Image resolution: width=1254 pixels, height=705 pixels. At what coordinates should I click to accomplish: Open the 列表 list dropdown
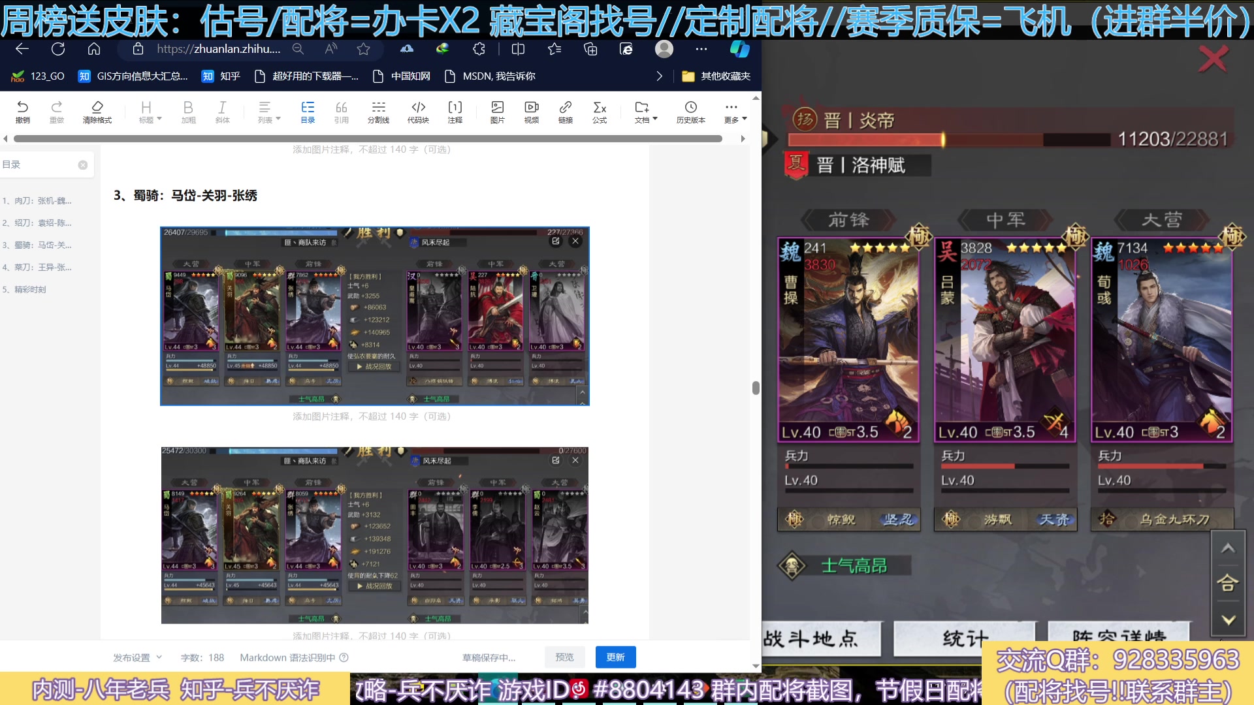[268, 112]
